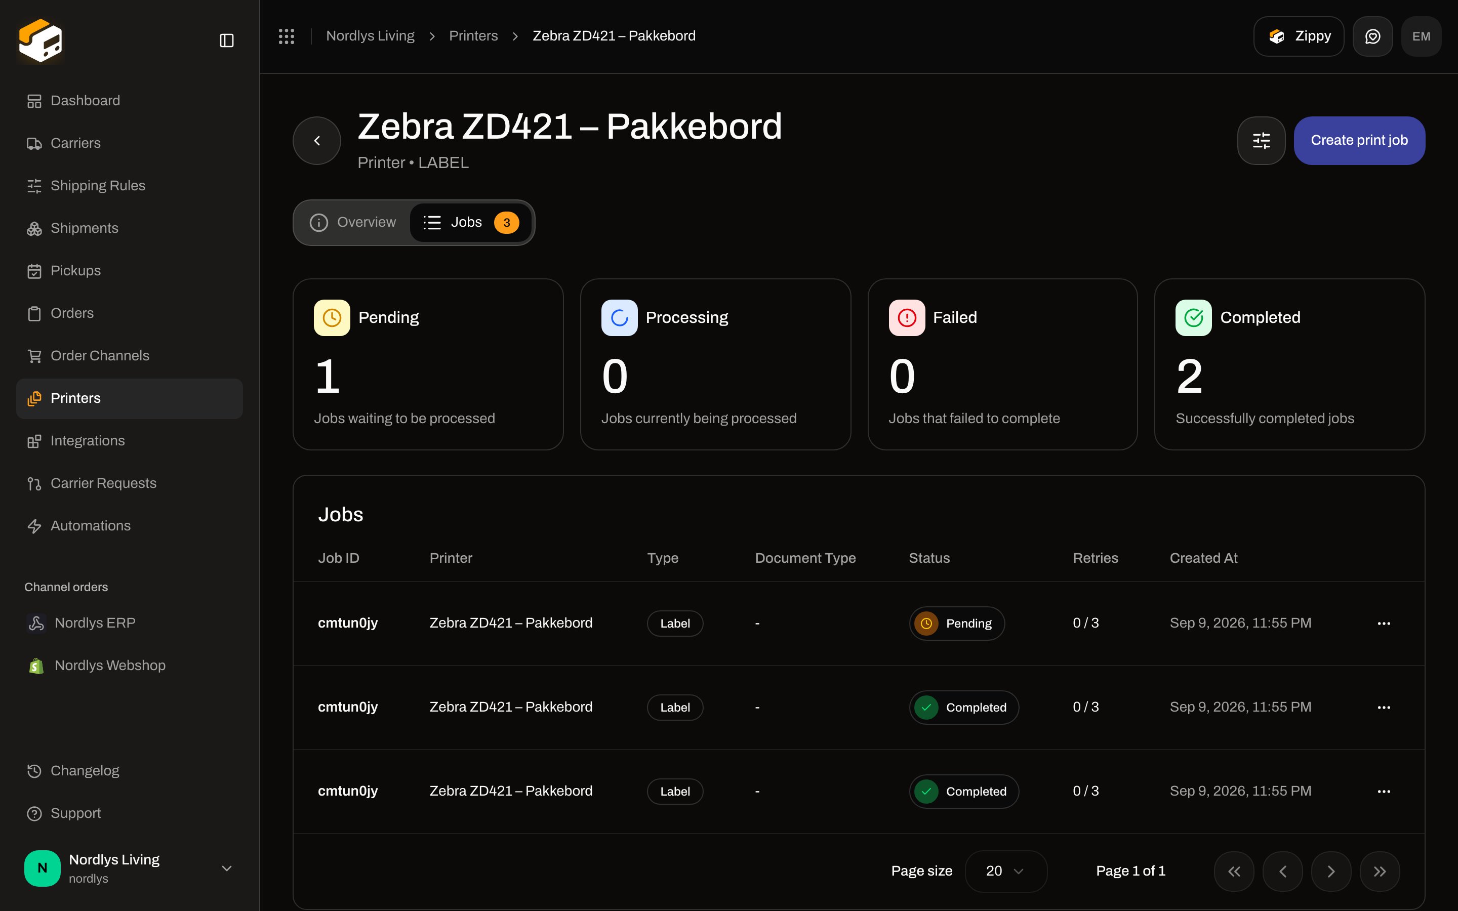Go to next page of jobs
1458x911 pixels.
(1331, 871)
